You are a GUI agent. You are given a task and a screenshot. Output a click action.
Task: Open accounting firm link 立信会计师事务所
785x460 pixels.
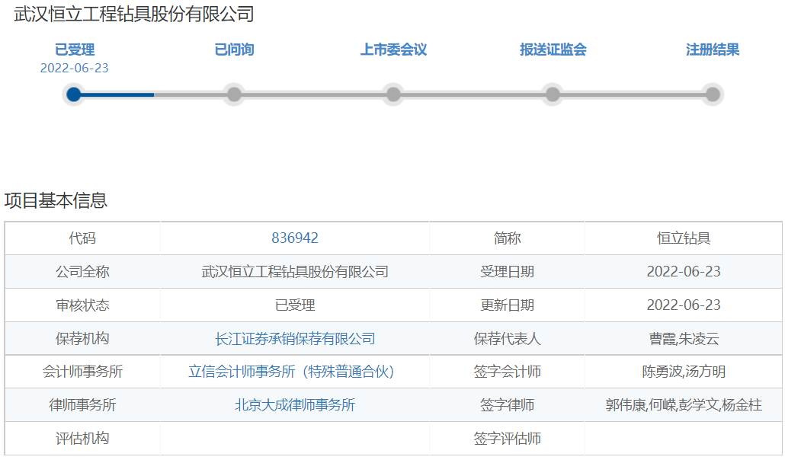click(x=291, y=372)
